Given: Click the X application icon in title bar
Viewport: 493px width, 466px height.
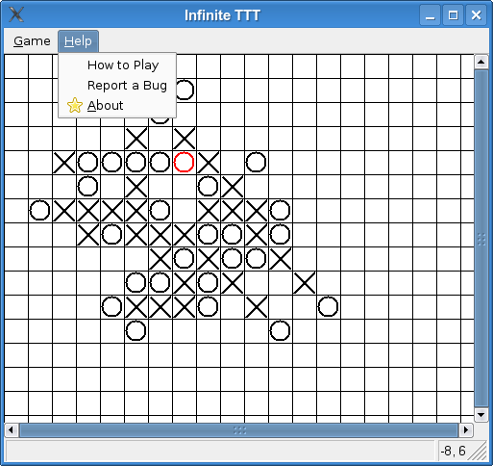Looking at the screenshot, I should point(16,14).
